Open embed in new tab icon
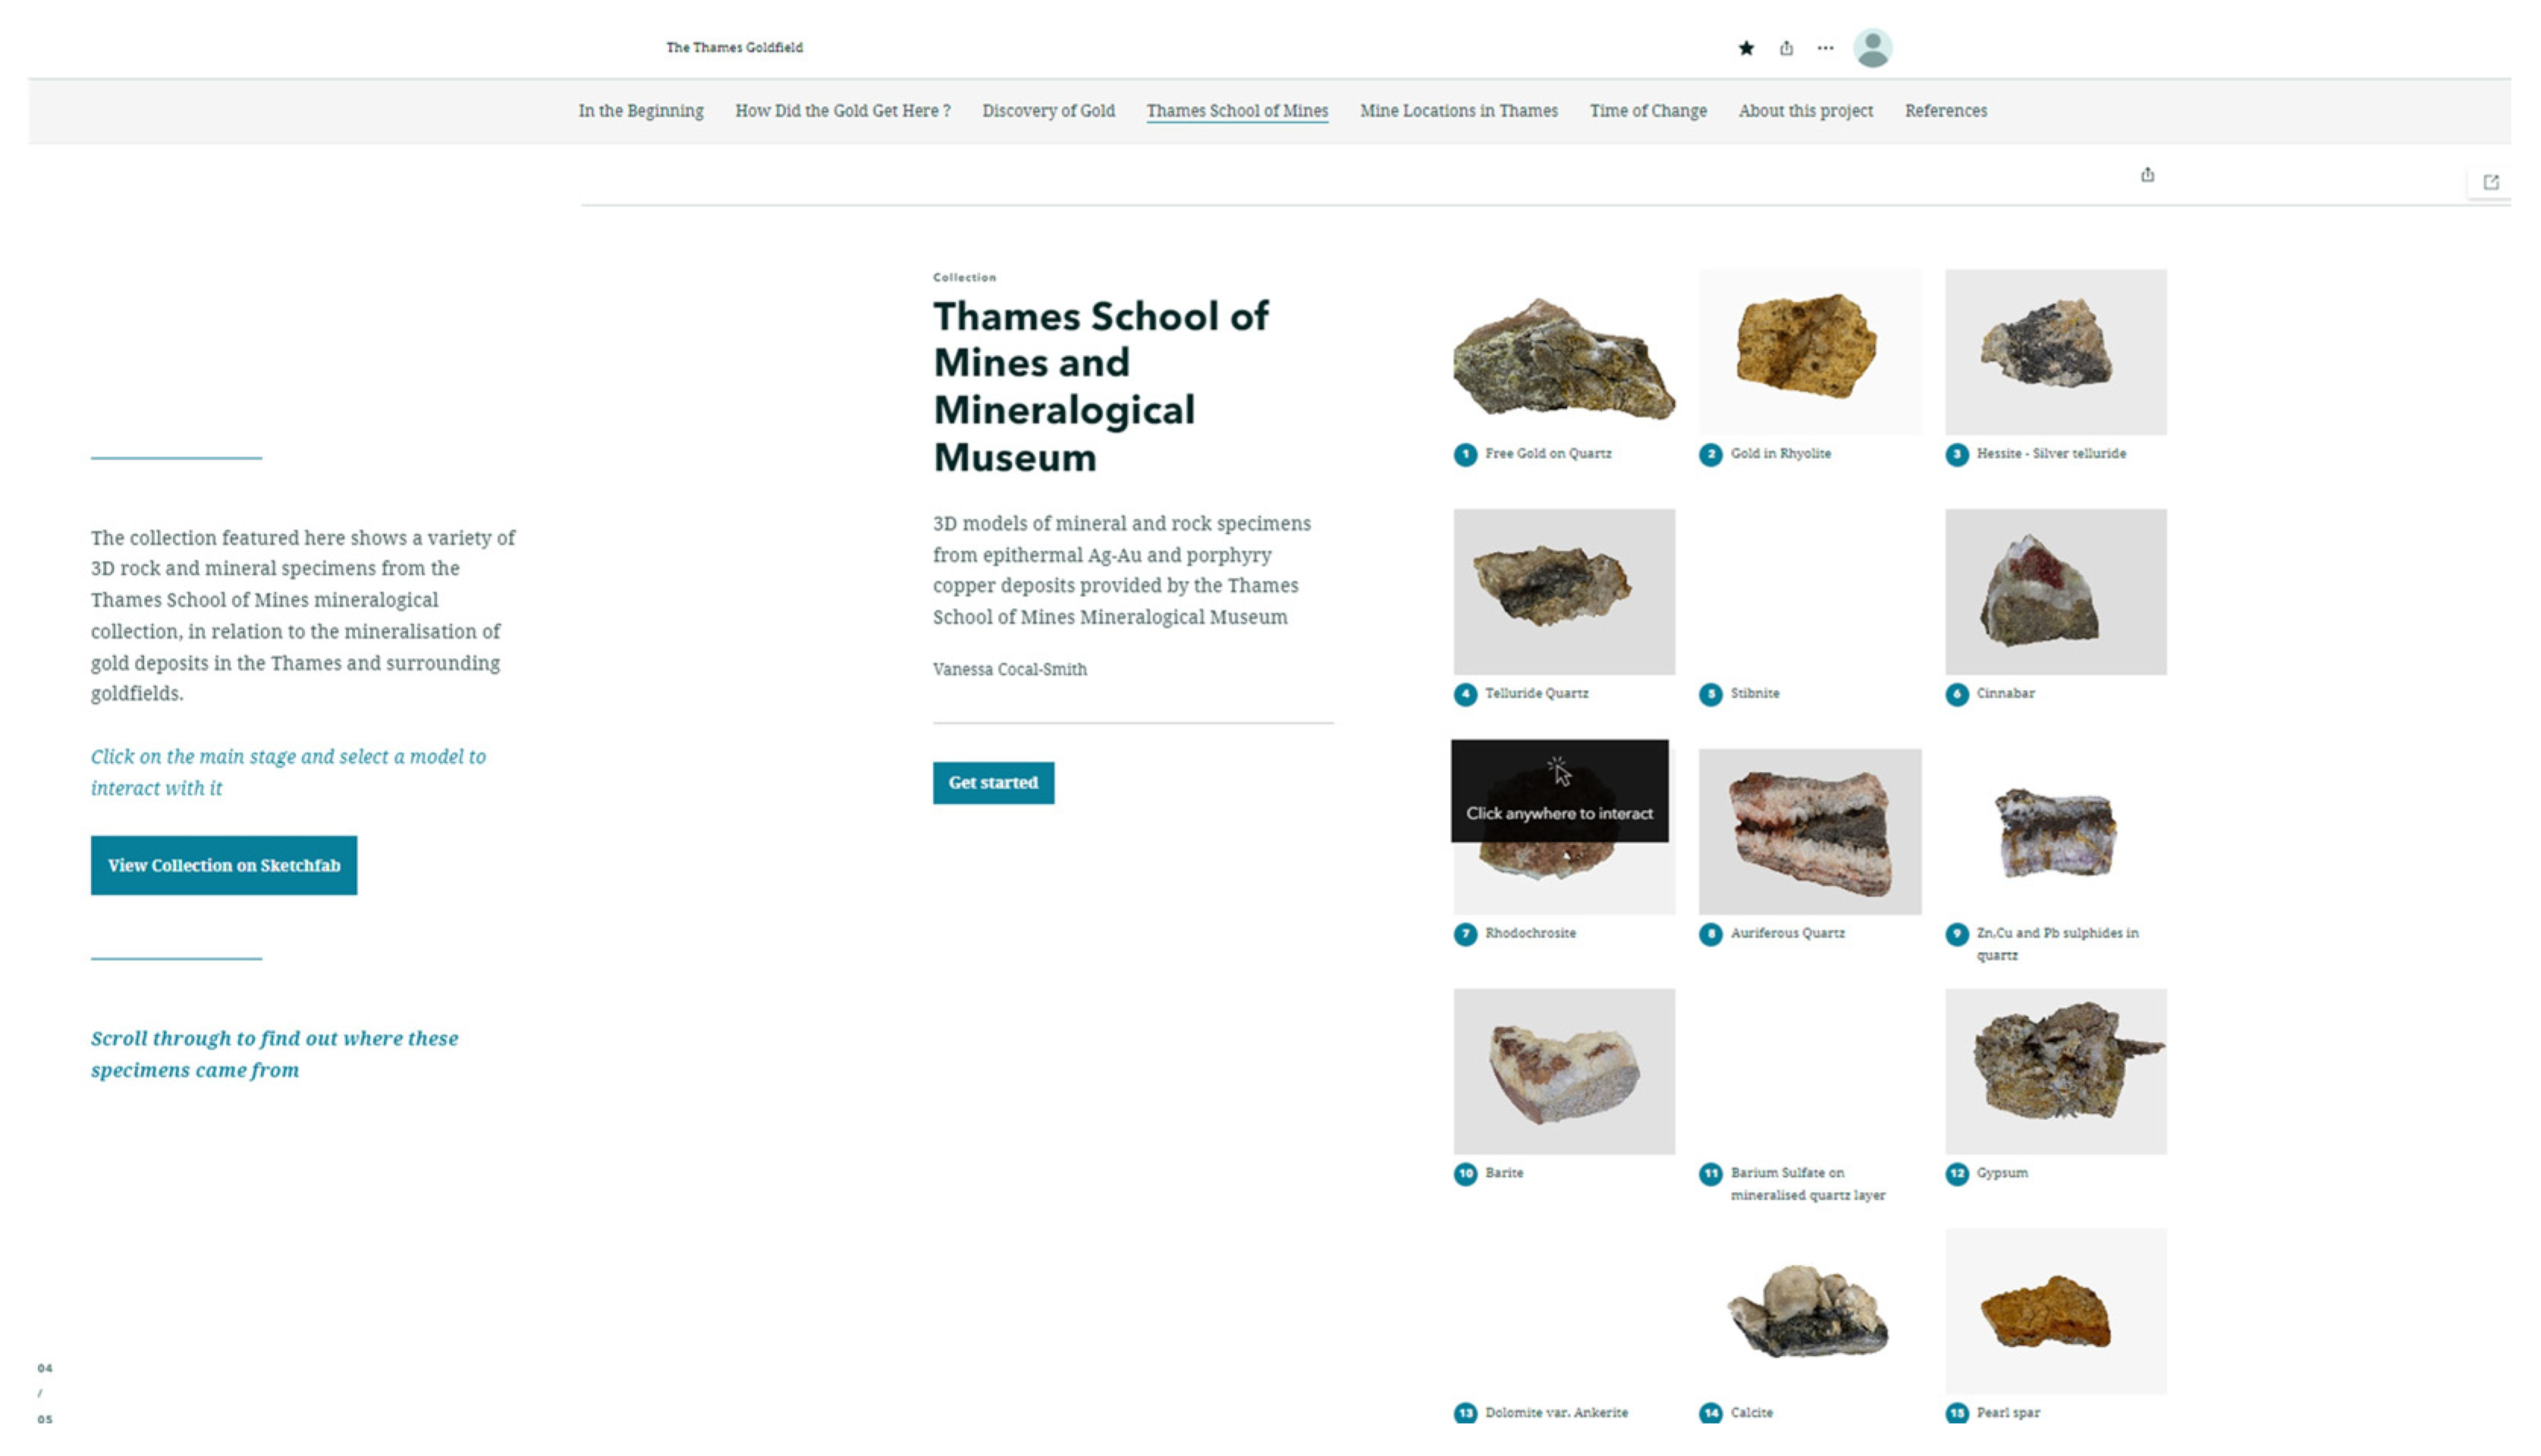The height and width of the screenshot is (1456, 2541). click(x=2490, y=182)
